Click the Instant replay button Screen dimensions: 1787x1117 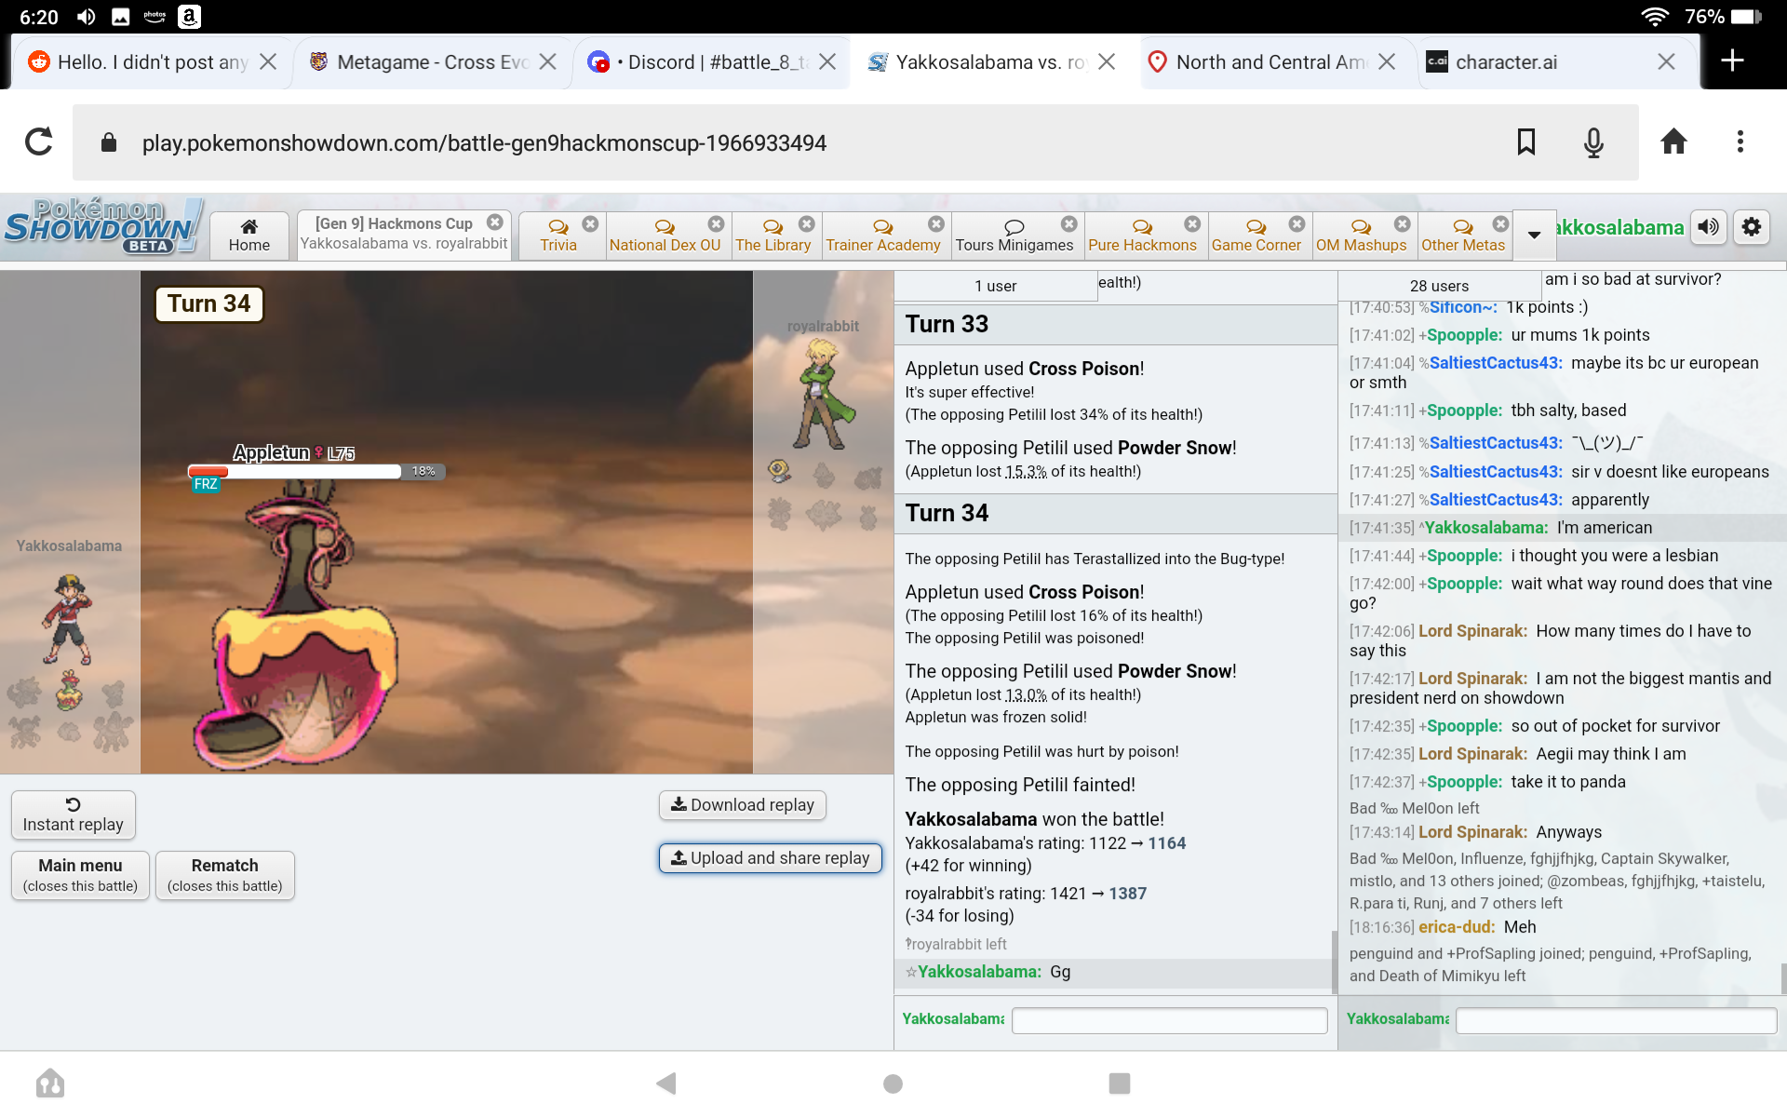tap(72, 814)
